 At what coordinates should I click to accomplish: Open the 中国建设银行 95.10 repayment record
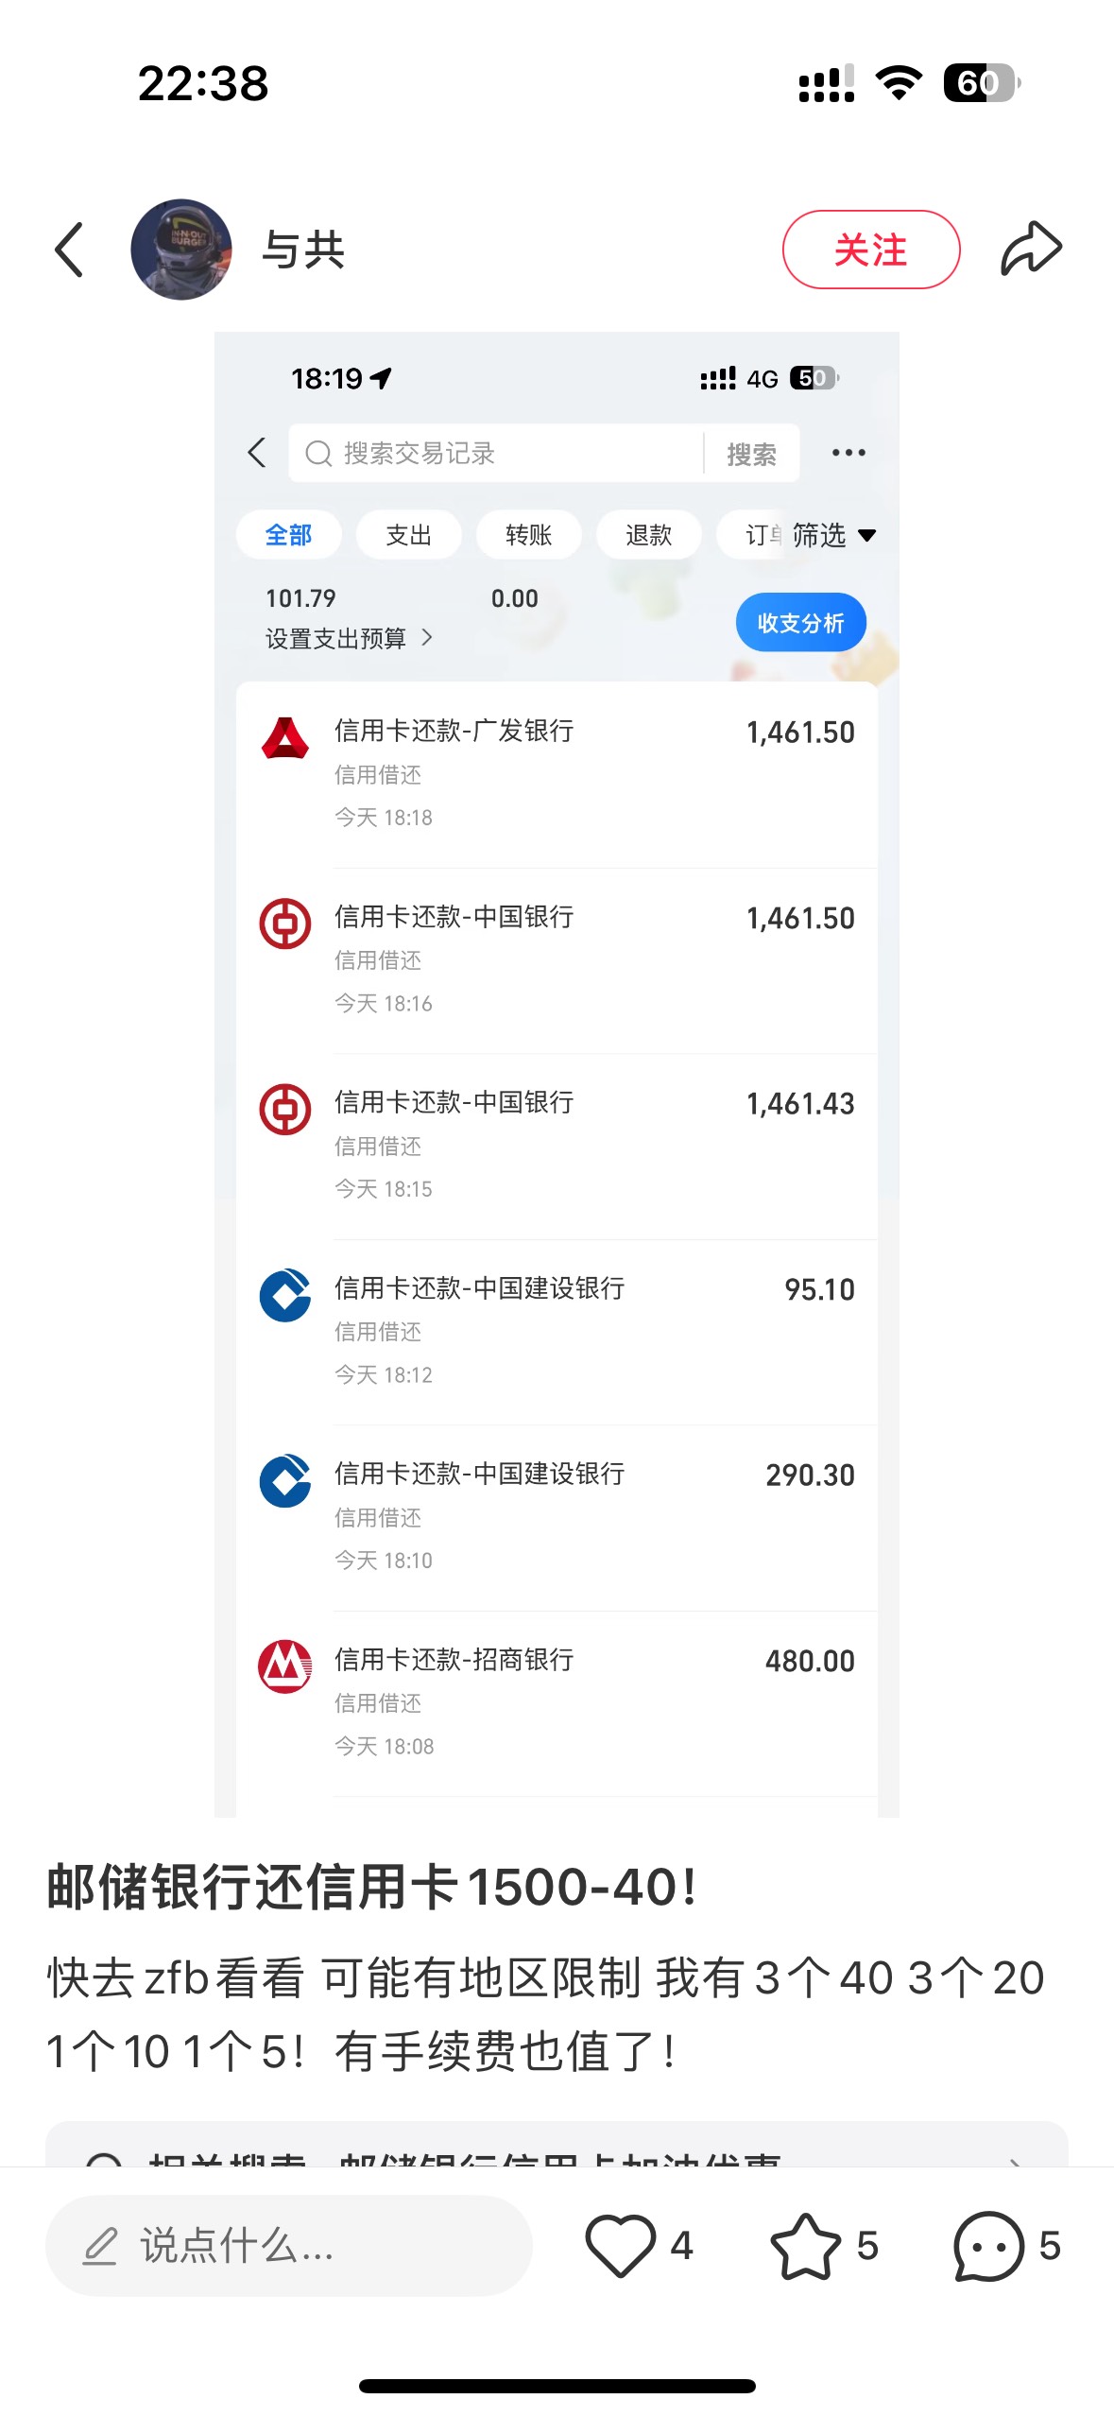pos(557,1331)
